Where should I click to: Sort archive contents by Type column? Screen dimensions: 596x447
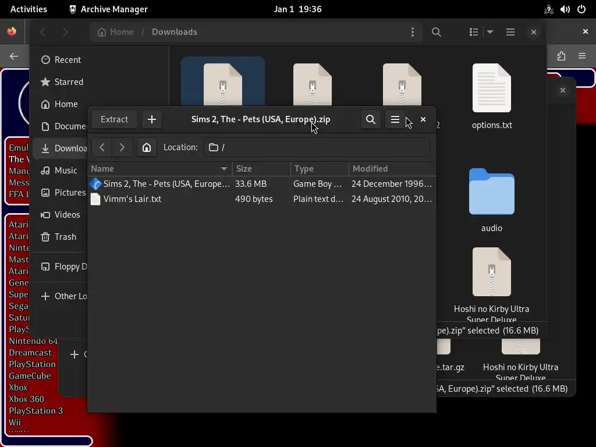pos(320,169)
